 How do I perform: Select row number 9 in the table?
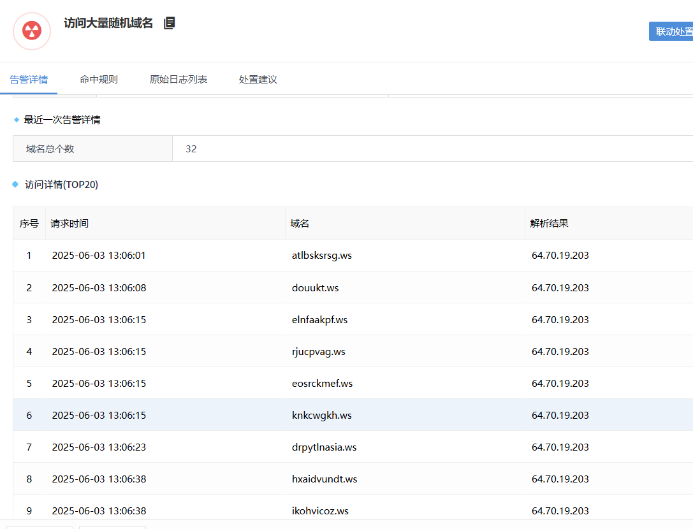click(29, 511)
